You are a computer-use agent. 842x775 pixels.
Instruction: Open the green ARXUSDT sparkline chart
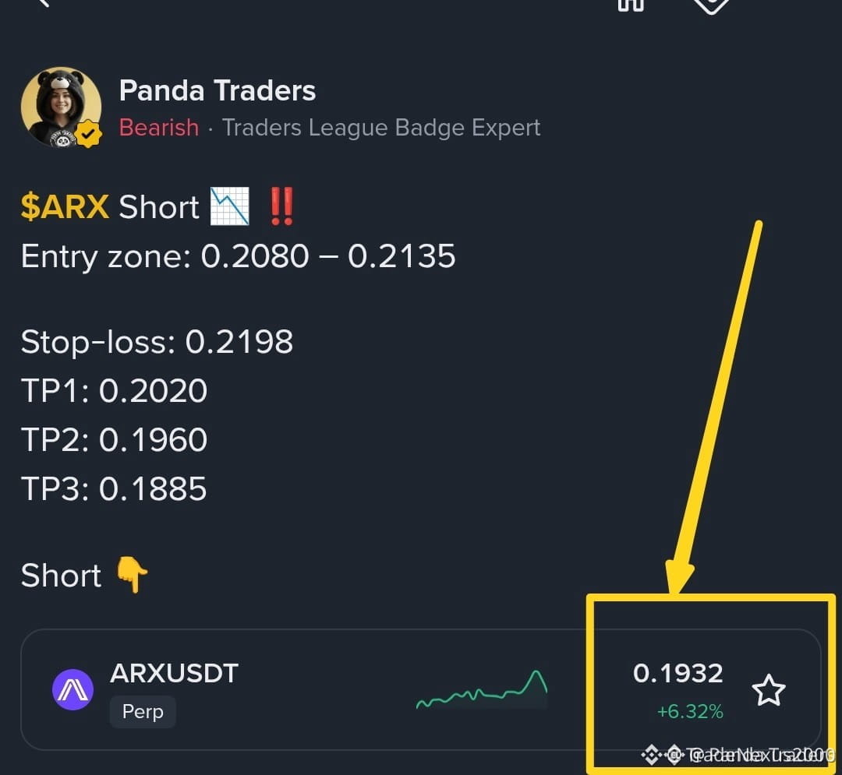[x=482, y=690]
